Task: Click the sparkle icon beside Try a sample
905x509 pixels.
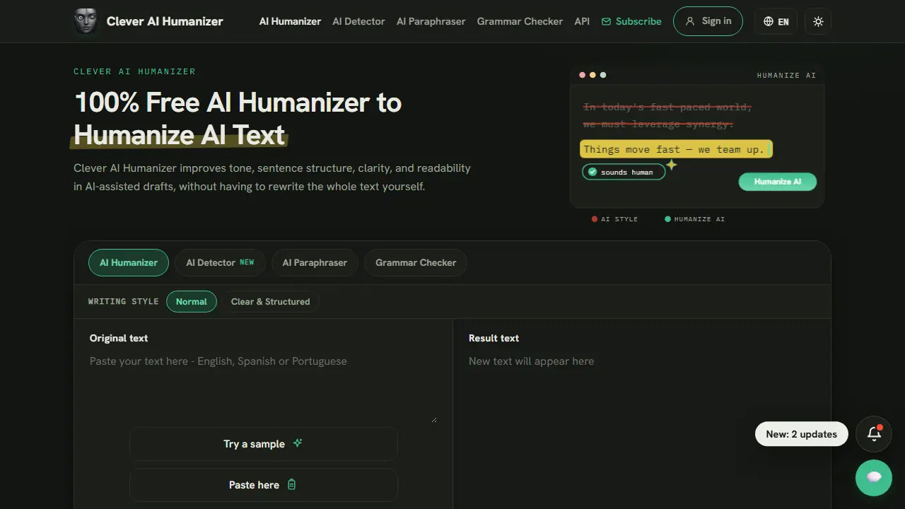Action: [298, 443]
